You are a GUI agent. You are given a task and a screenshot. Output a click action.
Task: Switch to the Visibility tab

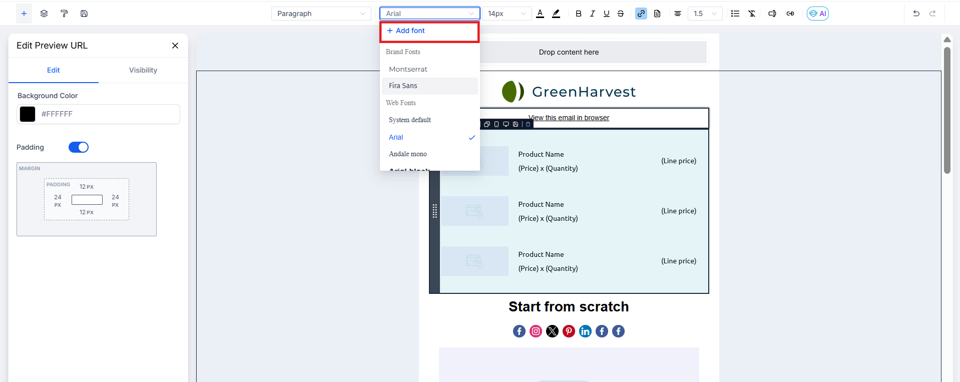click(x=143, y=70)
